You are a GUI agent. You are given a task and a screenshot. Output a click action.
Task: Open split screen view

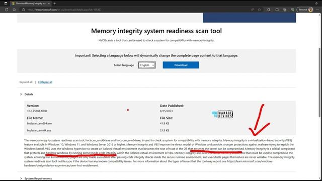click(277, 10)
